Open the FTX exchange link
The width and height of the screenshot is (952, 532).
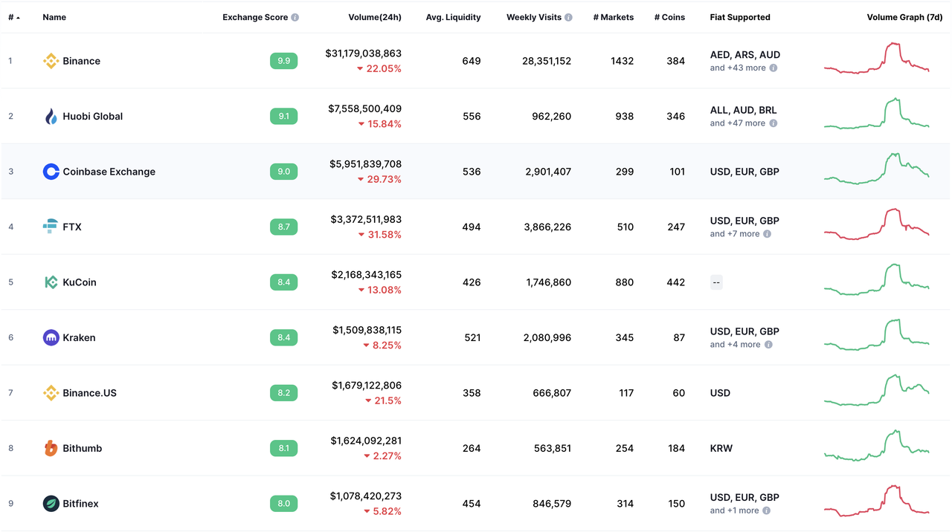coord(72,227)
